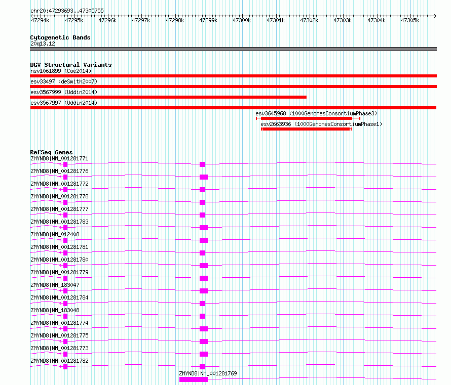Open transcript ZMYND8|NM_001281777 label
This screenshot has width=451, height=385.
59,209
